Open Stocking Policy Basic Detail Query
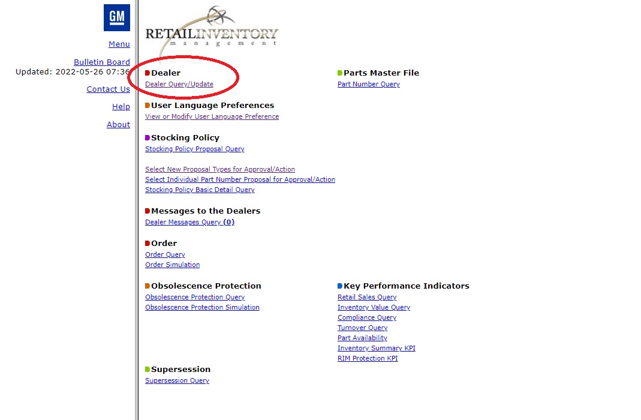The image size is (641, 420). [x=200, y=190]
